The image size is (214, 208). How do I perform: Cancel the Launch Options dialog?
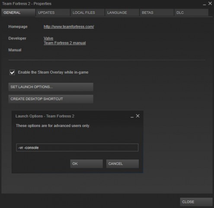click(x=122, y=164)
